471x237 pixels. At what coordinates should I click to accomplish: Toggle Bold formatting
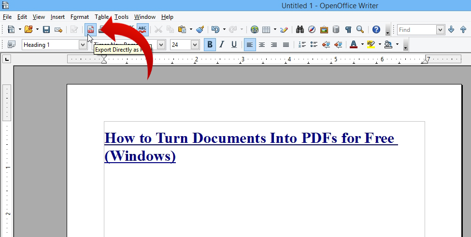tap(210, 45)
